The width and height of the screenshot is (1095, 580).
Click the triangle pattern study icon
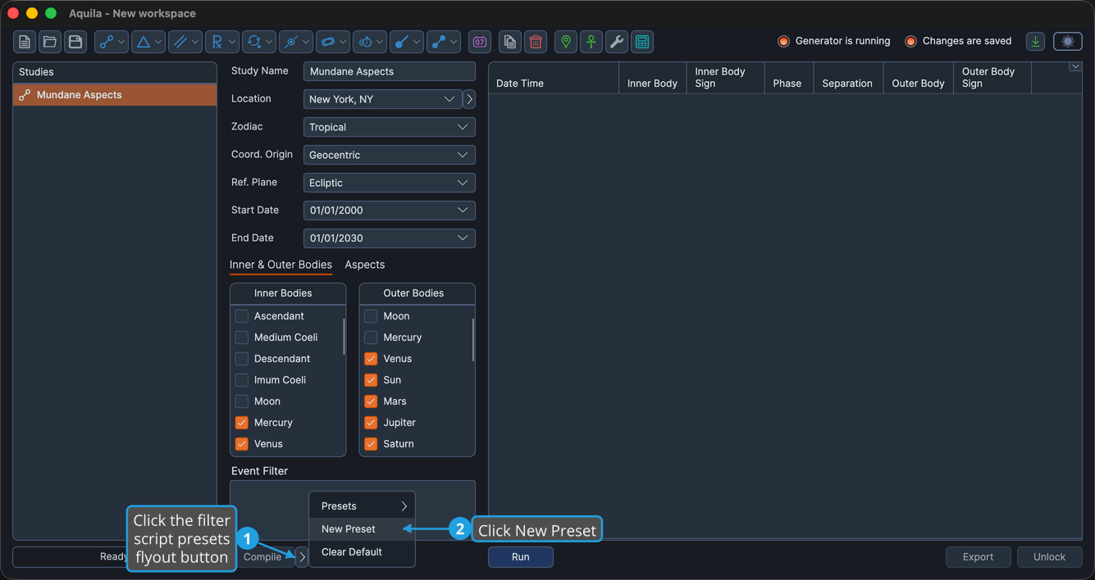144,42
